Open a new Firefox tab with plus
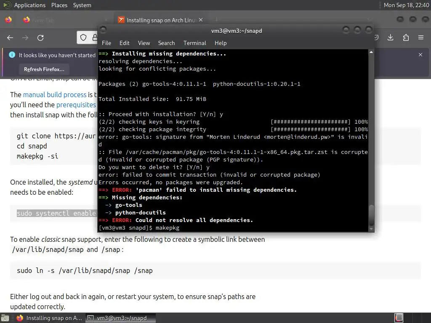 pyautogui.click(x=217, y=19)
